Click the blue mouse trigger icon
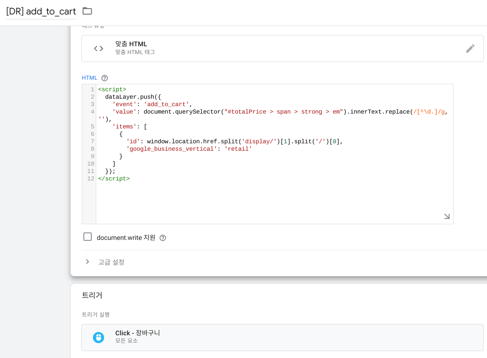 click(98, 337)
